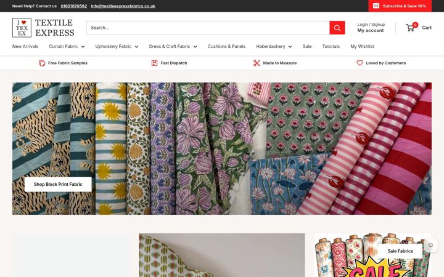This screenshot has width=444, height=277.
Task: Open New Arrivals menu item
Action: tap(25, 46)
